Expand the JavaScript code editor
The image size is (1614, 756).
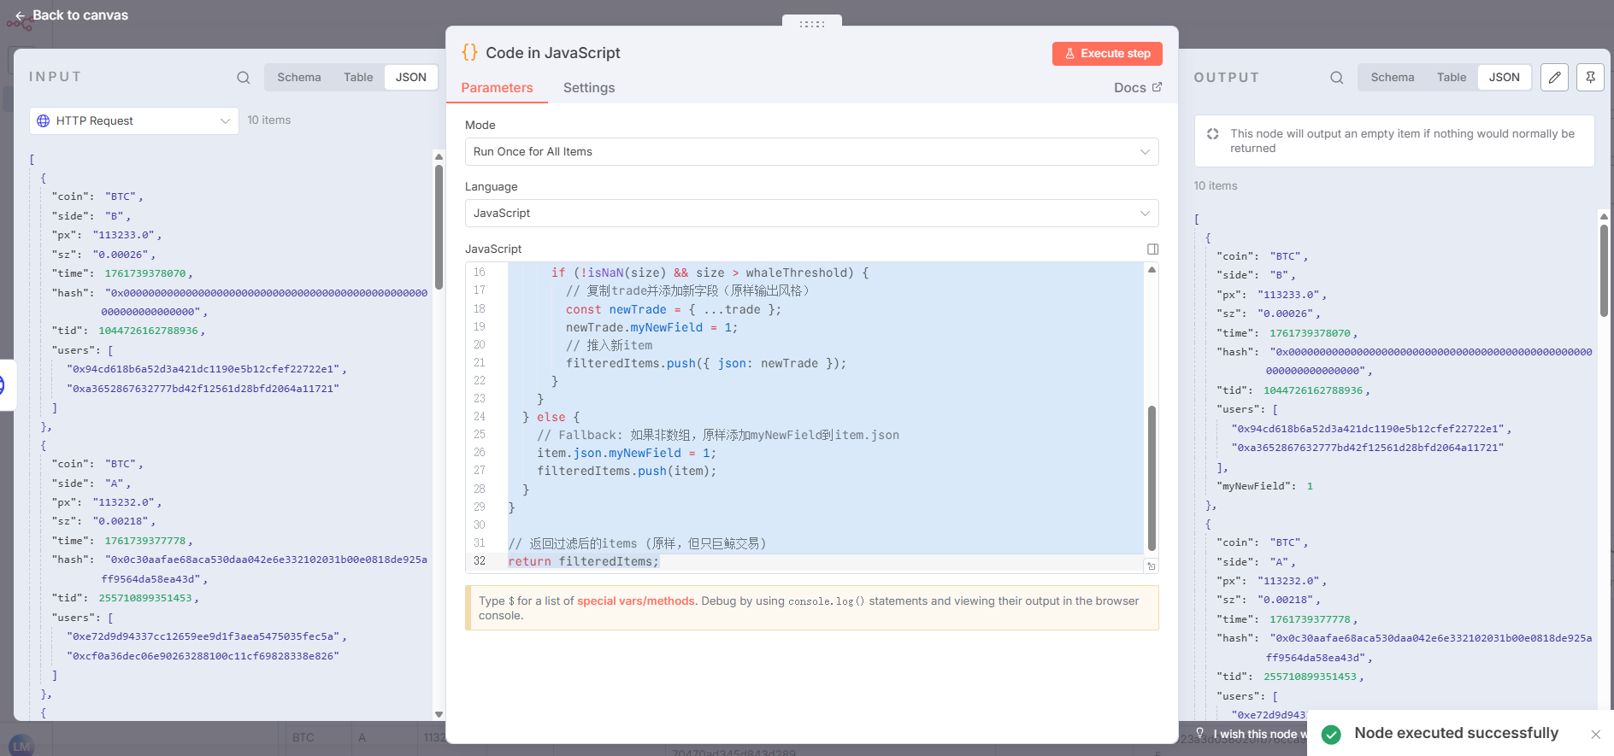point(1152,249)
